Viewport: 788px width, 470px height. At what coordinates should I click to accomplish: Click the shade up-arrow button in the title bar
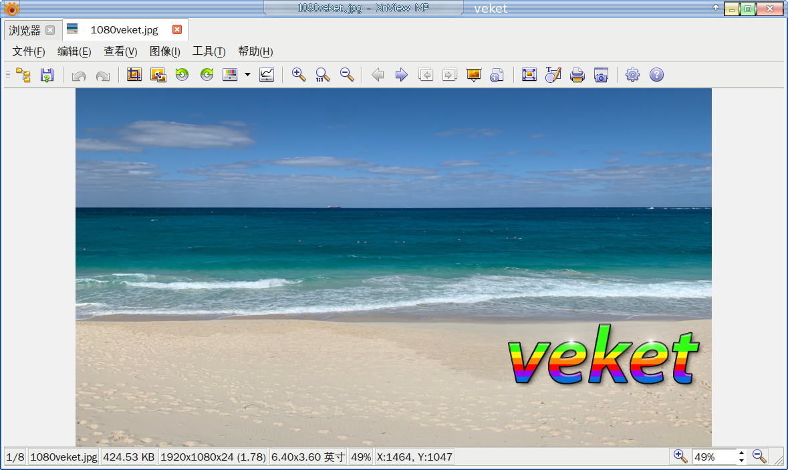click(716, 7)
